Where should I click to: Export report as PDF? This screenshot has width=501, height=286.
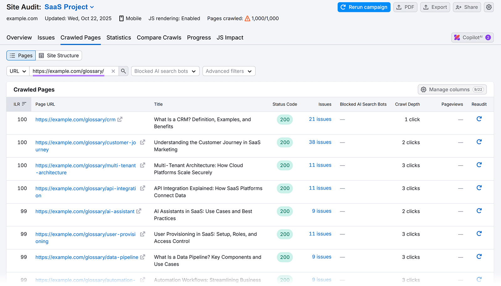[405, 7]
